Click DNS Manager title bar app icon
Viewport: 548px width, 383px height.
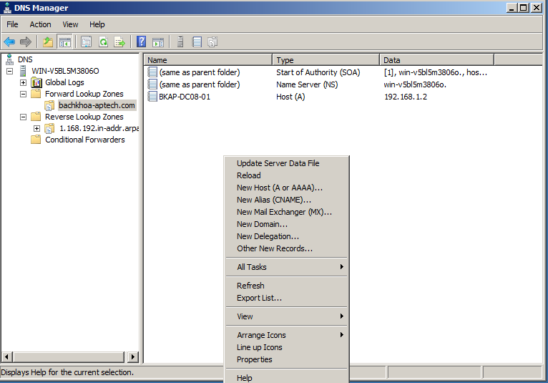coord(7,8)
